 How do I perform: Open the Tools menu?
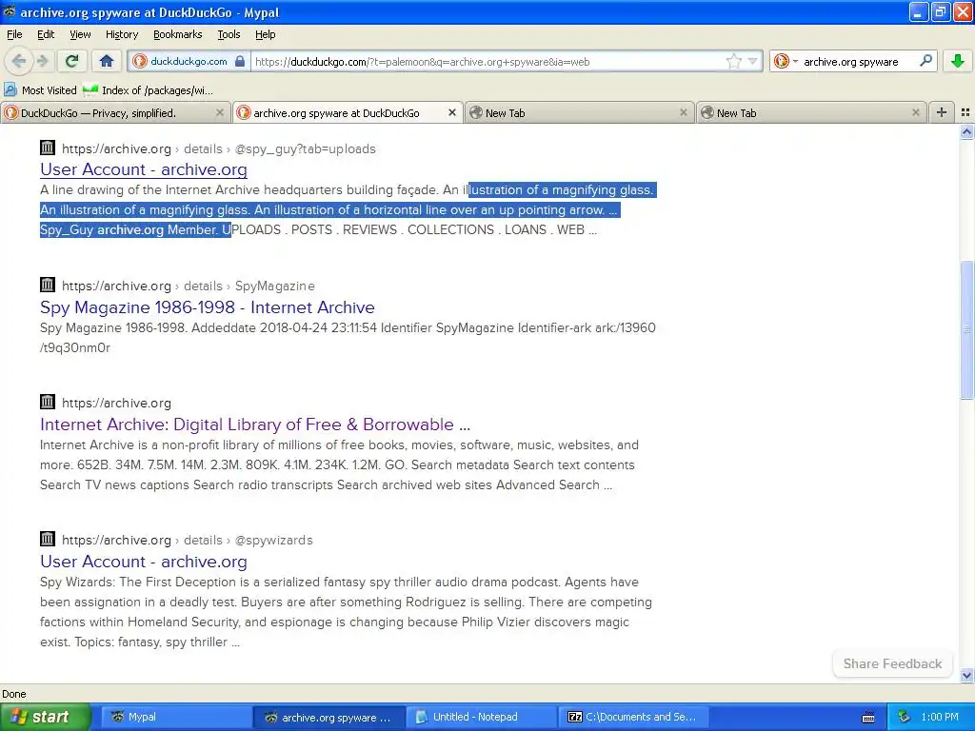coord(229,34)
